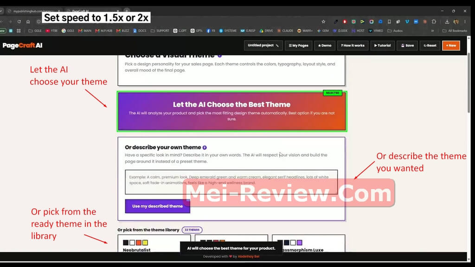Screen dimensions: 475x267
Task: Open the BUZZ Gmail bookmark
Action: 122,31
